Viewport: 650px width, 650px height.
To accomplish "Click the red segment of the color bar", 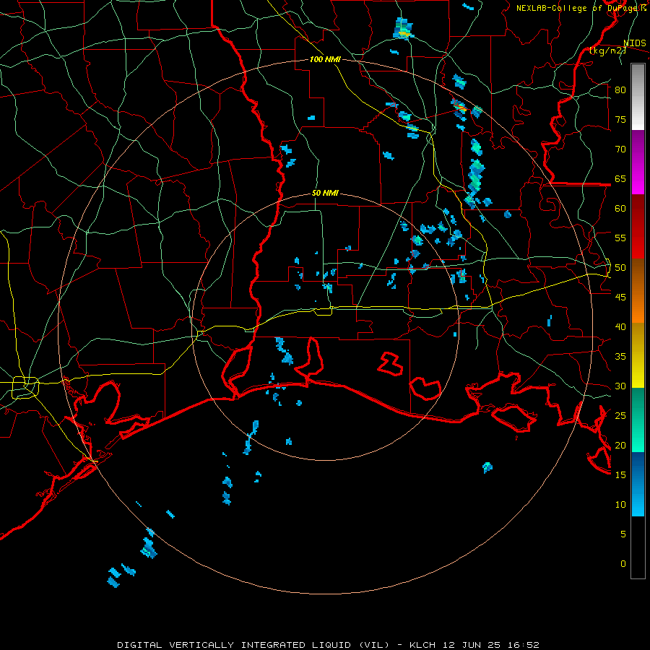I will tap(638, 227).
